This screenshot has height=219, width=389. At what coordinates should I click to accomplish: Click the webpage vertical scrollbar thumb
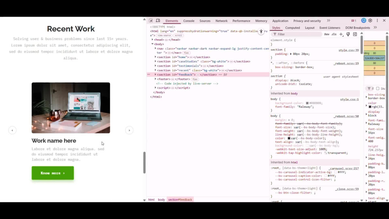[x=144, y=163]
